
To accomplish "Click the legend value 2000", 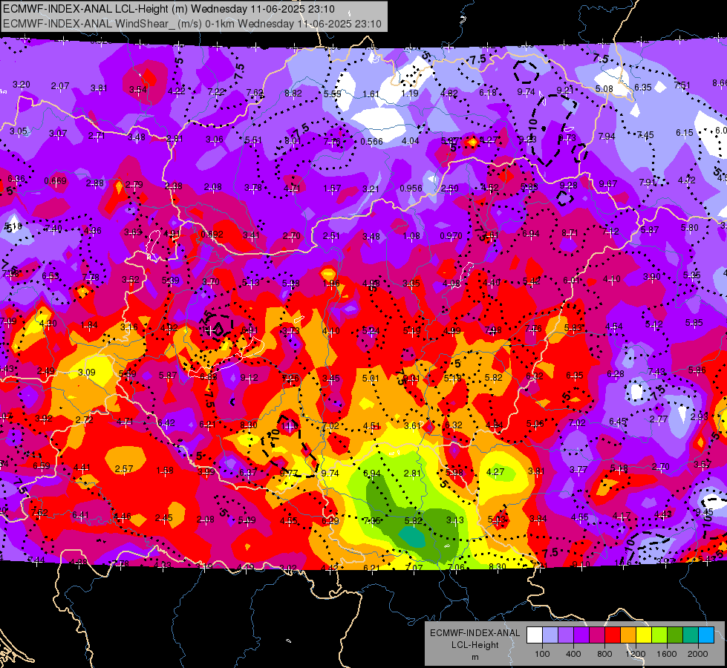I will click(698, 654).
